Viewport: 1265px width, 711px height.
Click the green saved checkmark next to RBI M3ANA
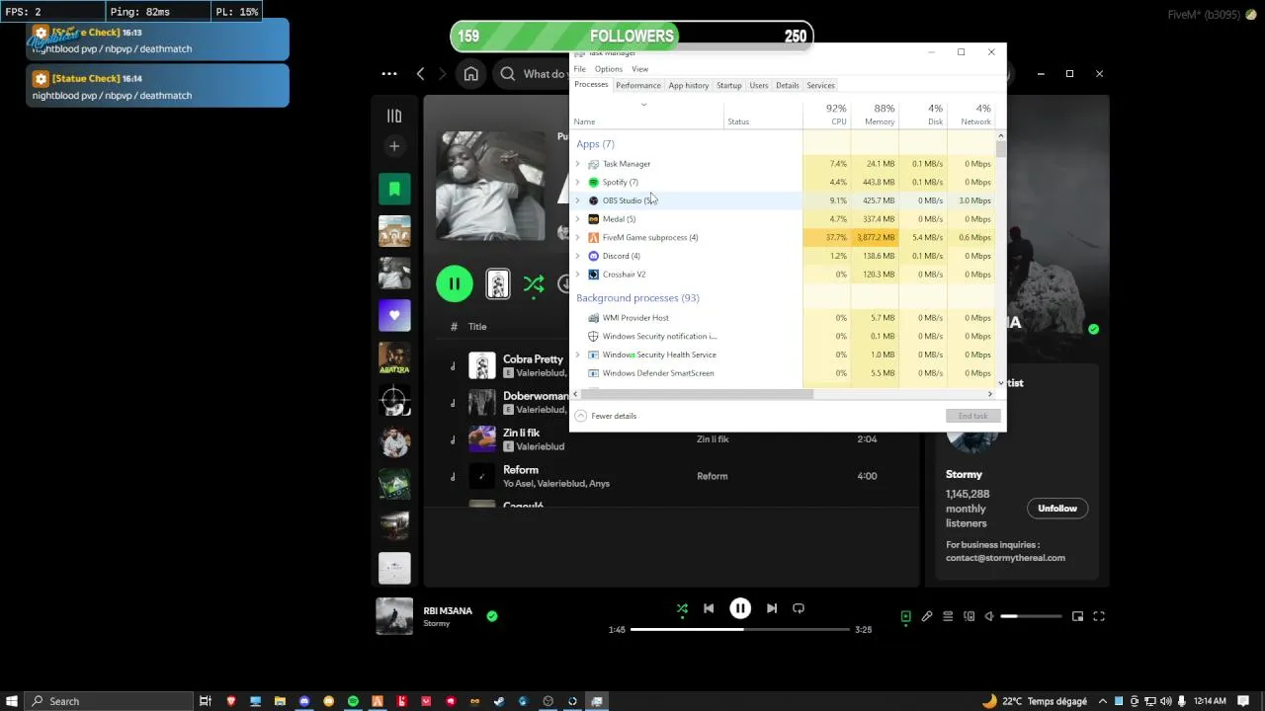click(x=492, y=616)
